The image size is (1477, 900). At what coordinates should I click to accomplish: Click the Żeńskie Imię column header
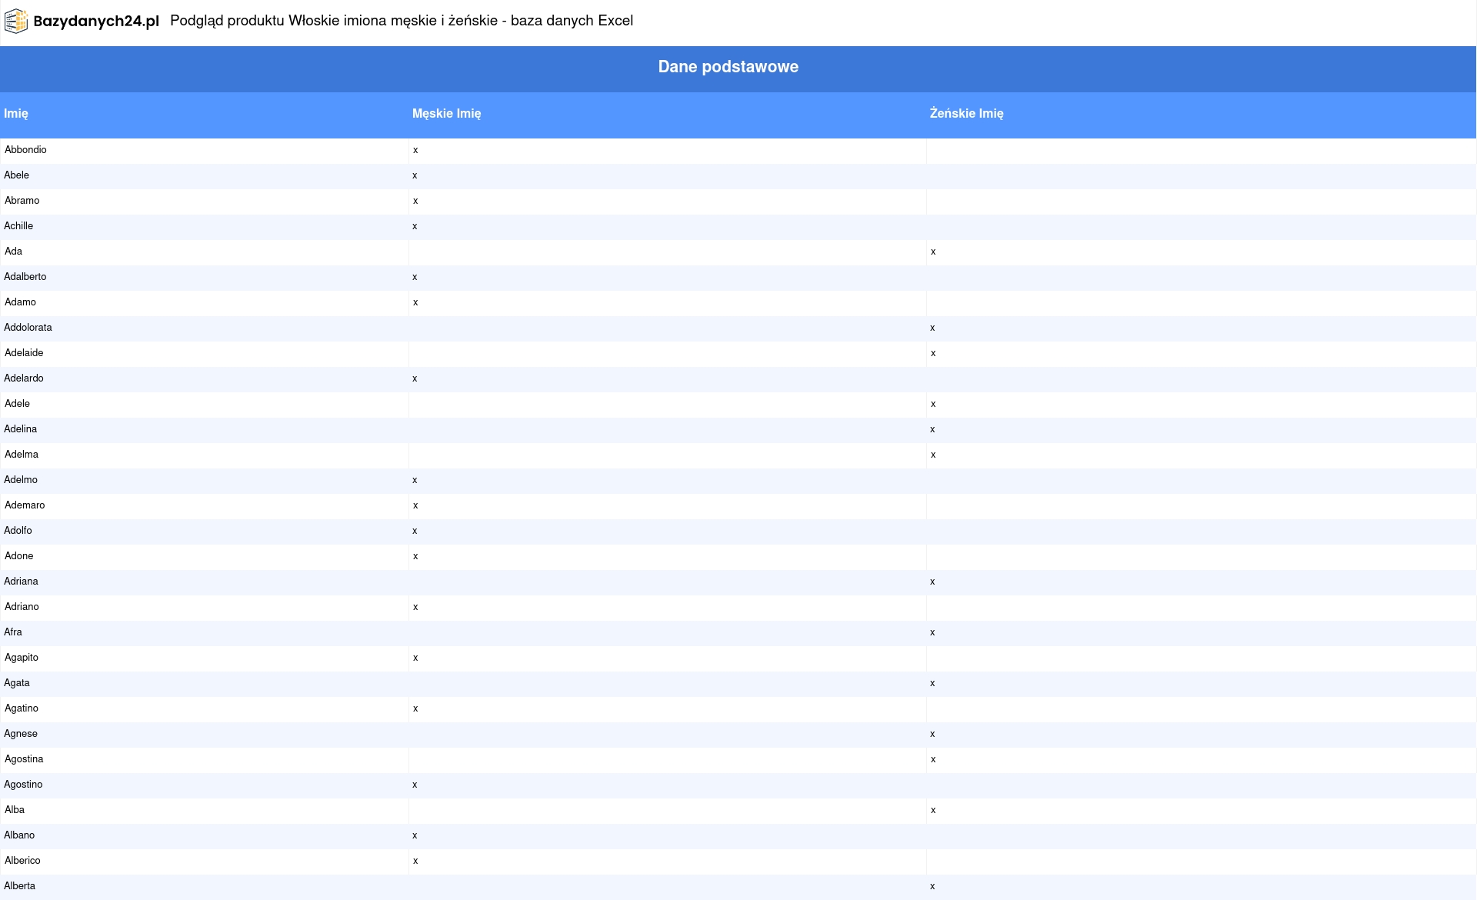click(966, 114)
